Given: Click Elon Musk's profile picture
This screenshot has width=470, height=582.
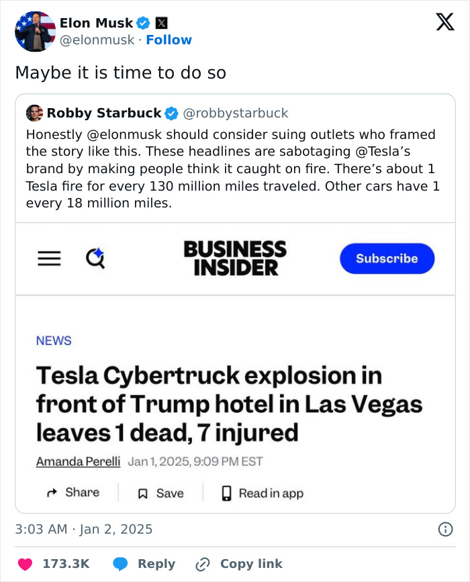Looking at the screenshot, I should (34, 32).
